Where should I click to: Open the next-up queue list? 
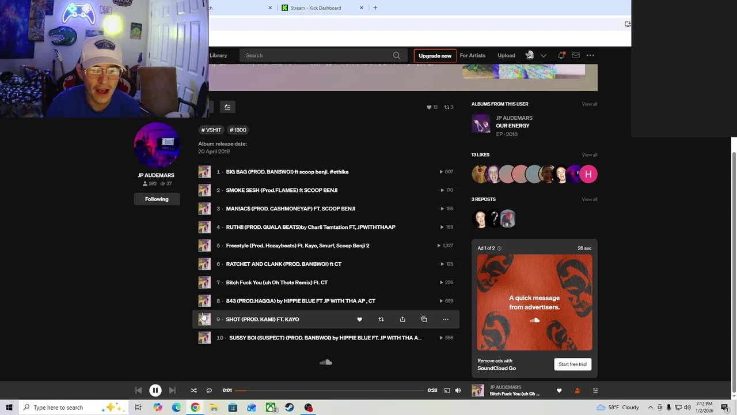[x=595, y=390]
